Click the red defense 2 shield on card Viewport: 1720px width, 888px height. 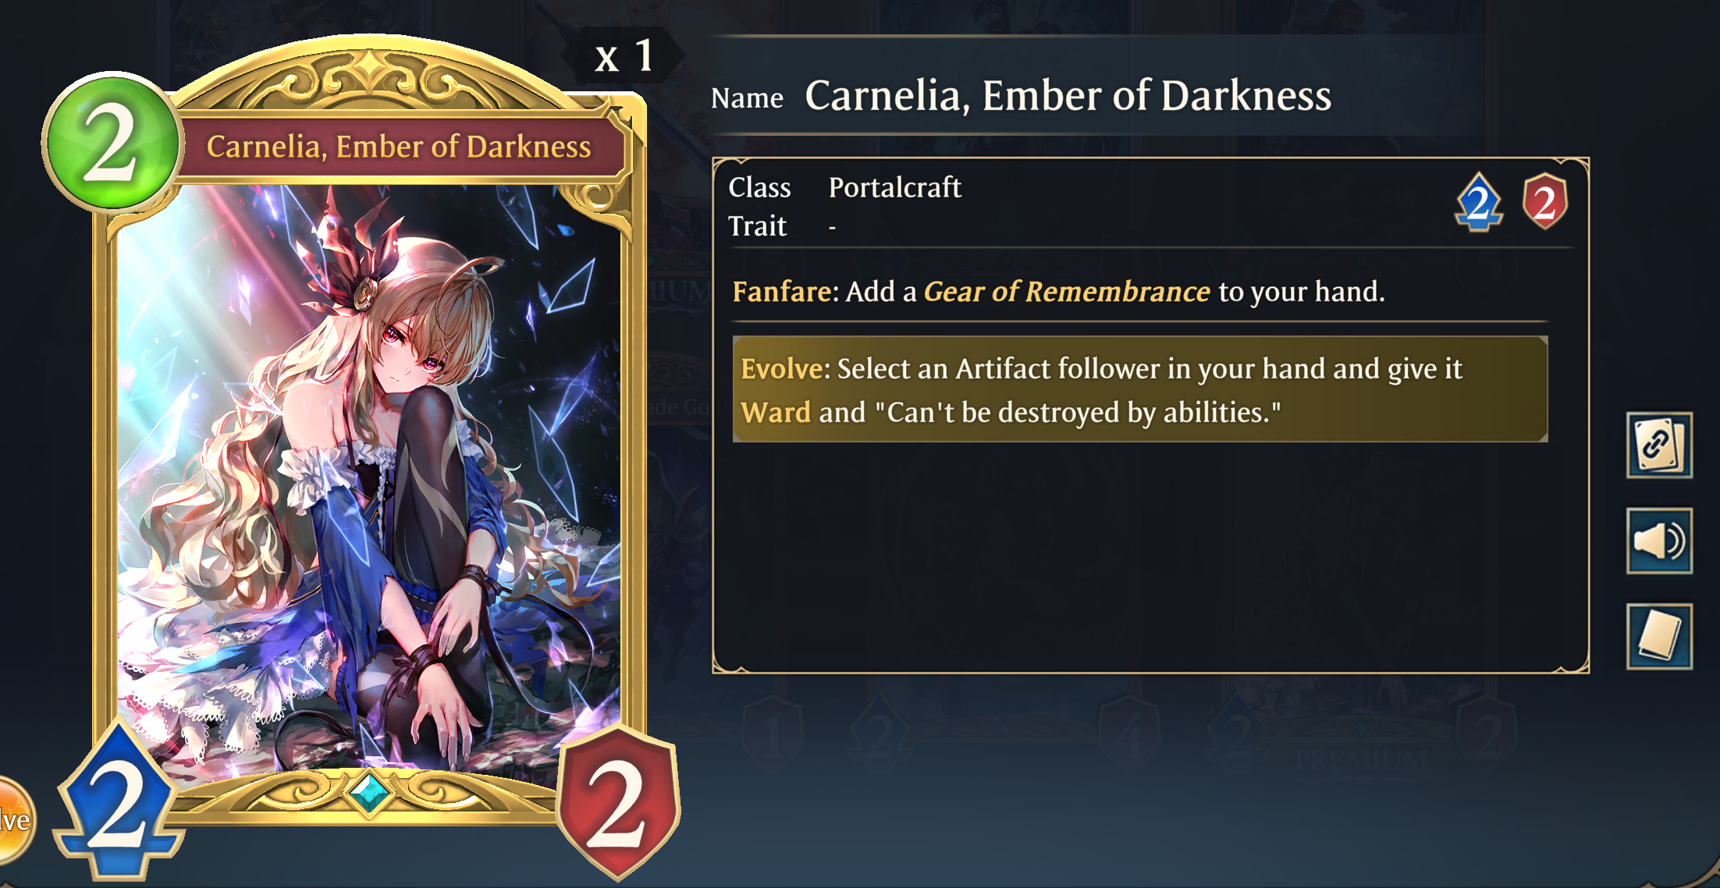[x=618, y=802]
